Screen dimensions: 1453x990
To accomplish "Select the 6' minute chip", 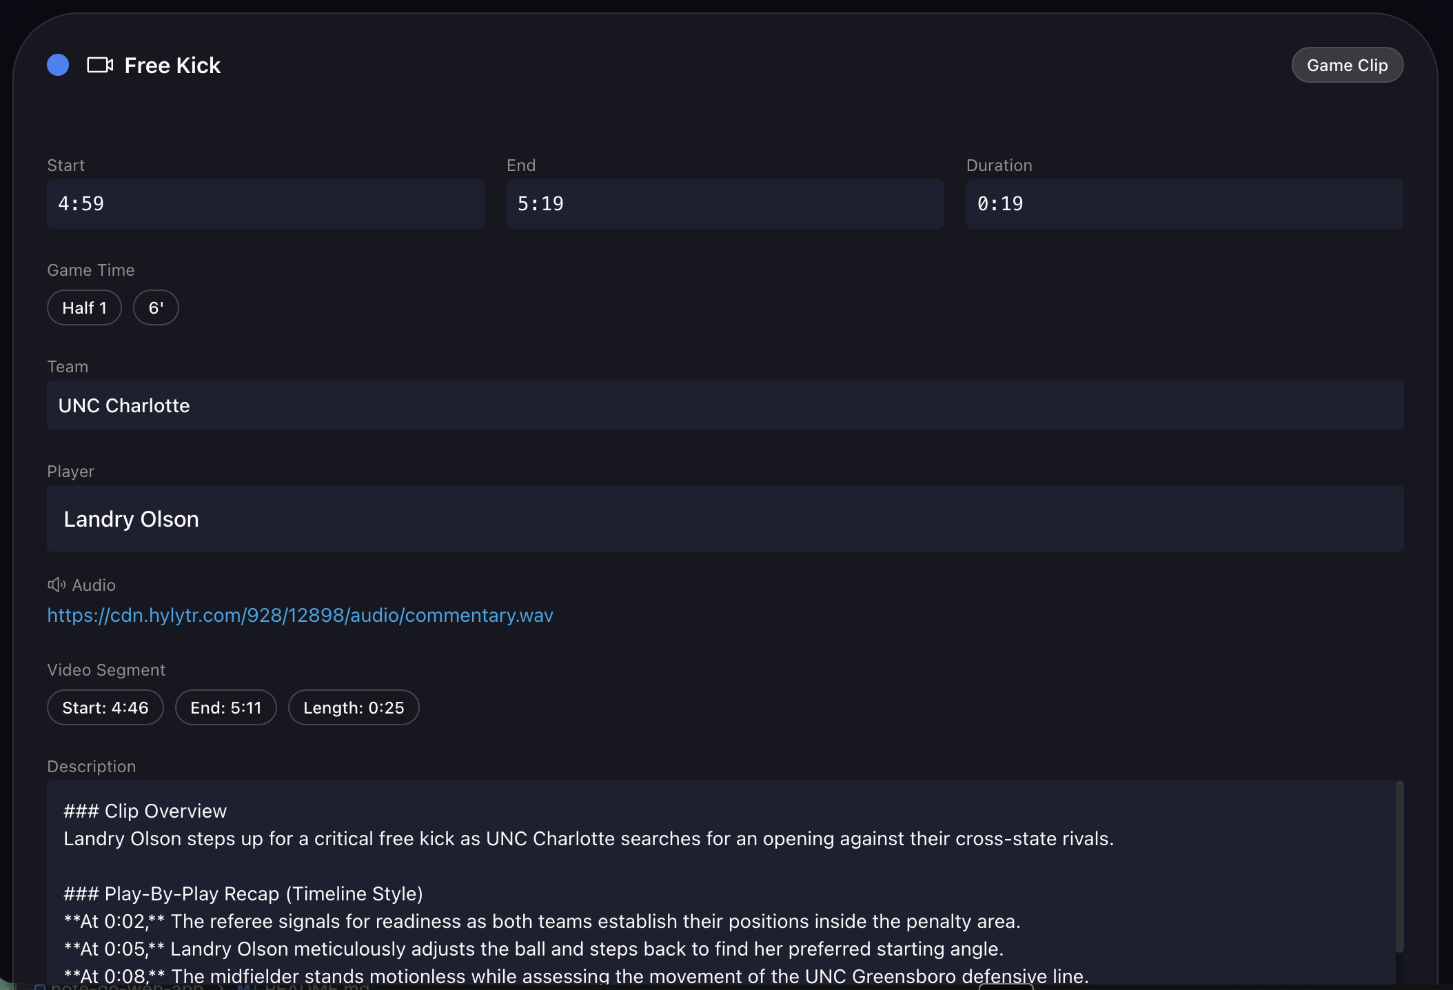I will coord(156,308).
